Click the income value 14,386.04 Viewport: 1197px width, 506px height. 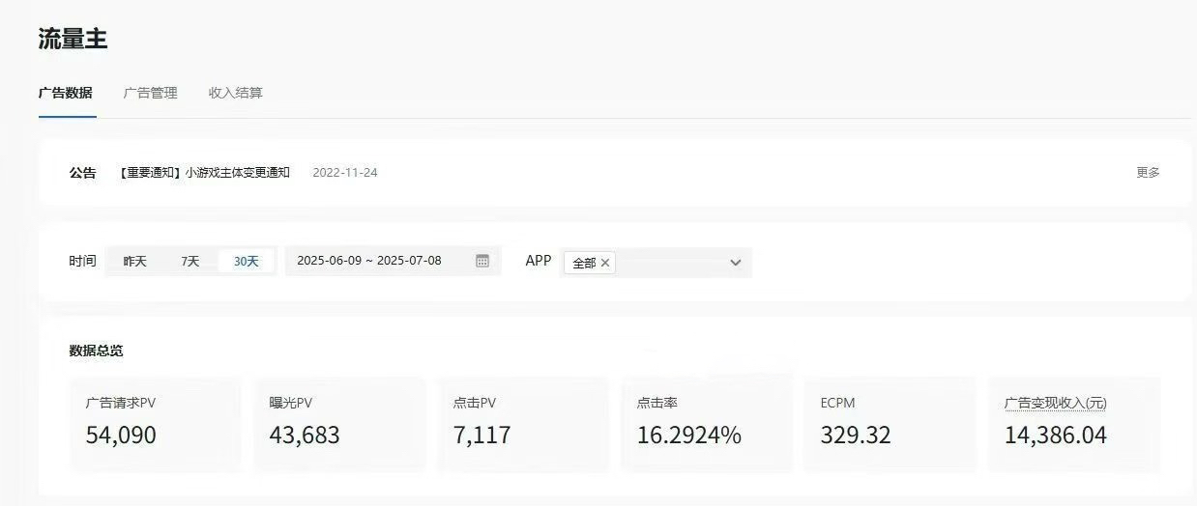pos(1055,436)
